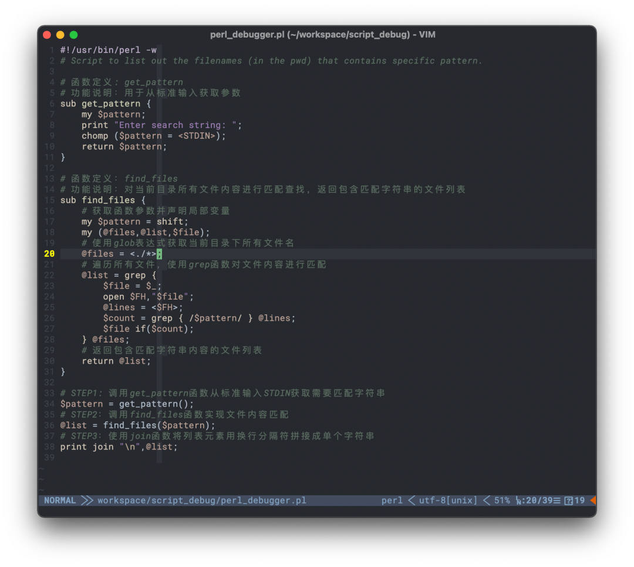Click the highlighted line number 20
The image size is (634, 567).
pyautogui.click(x=49, y=254)
